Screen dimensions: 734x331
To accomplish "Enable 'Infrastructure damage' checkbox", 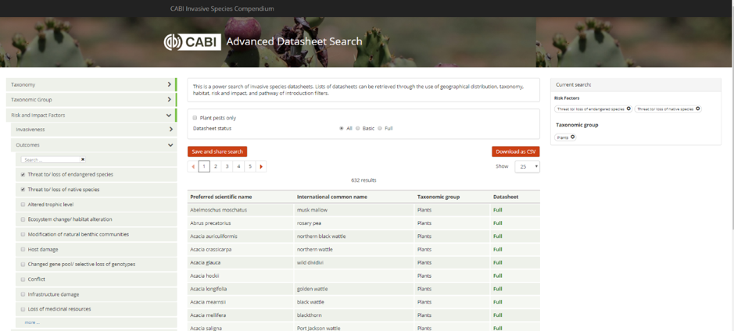I will pyautogui.click(x=23, y=294).
